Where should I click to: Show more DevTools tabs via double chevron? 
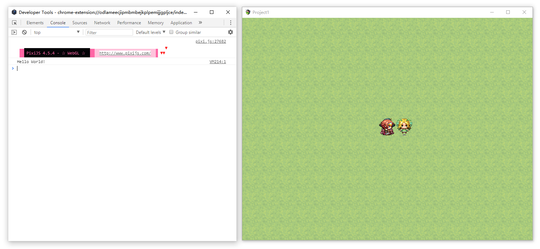click(x=200, y=22)
